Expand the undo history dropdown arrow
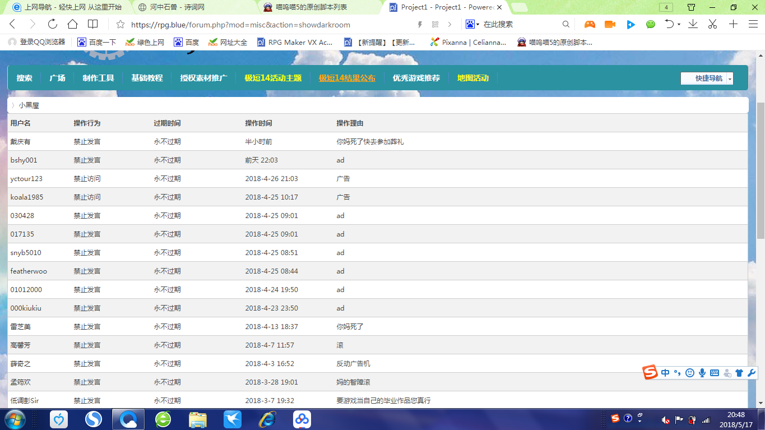Screen dimensions: 765x430 pyautogui.click(x=679, y=25)
